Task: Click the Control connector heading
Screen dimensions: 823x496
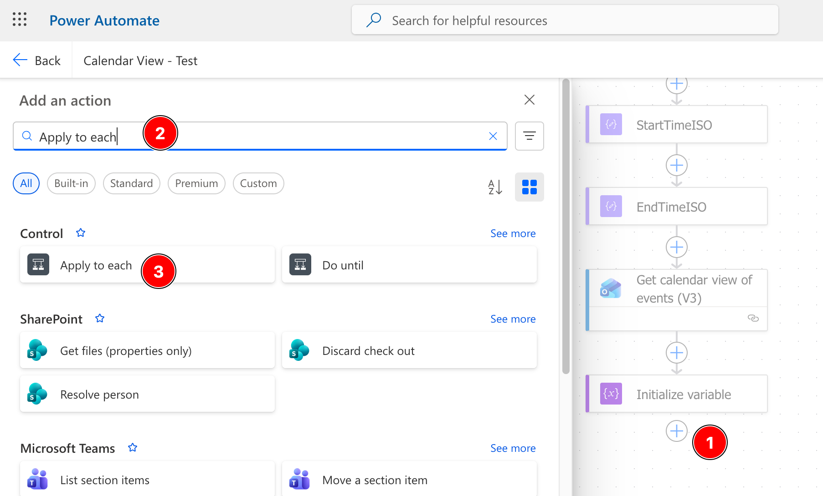Action: click(41, 233)
